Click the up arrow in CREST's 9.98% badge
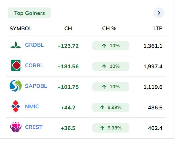The image size is (174, 141). click(x=102, y=128)
